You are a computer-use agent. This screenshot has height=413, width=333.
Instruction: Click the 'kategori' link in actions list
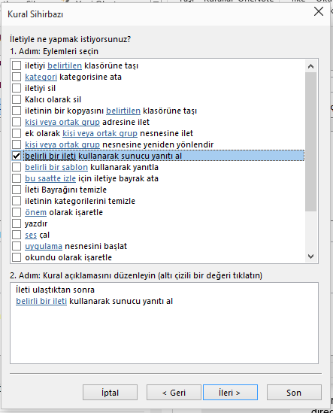pyautogui.click(x=41, y=77)
